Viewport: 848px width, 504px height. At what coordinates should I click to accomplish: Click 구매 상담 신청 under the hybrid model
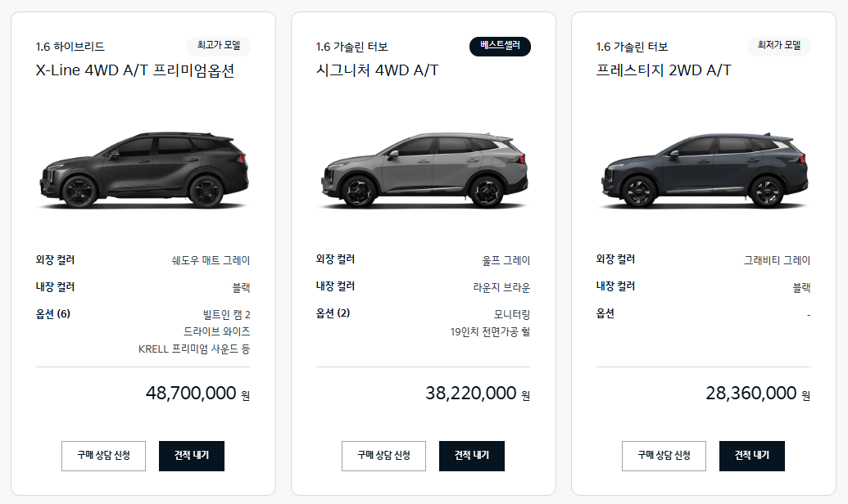pyautogui.click(x=103, y=456)
